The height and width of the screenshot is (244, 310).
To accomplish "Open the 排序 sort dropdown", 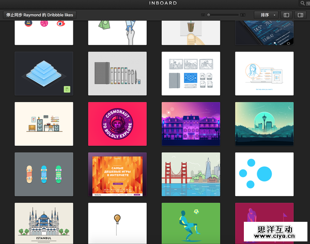I will [x=267, y=15].
